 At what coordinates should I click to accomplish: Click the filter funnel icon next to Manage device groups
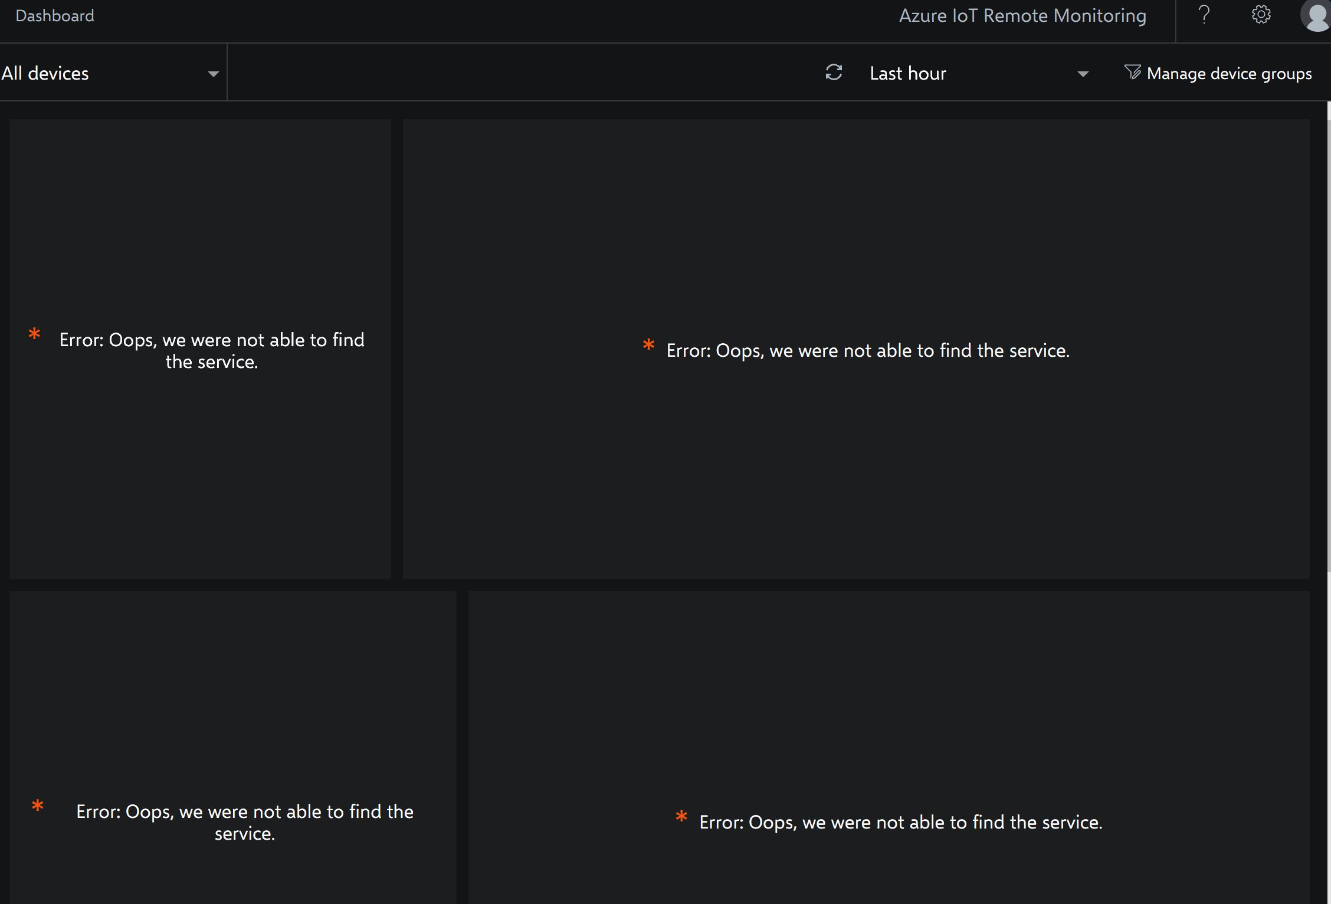1132,72
